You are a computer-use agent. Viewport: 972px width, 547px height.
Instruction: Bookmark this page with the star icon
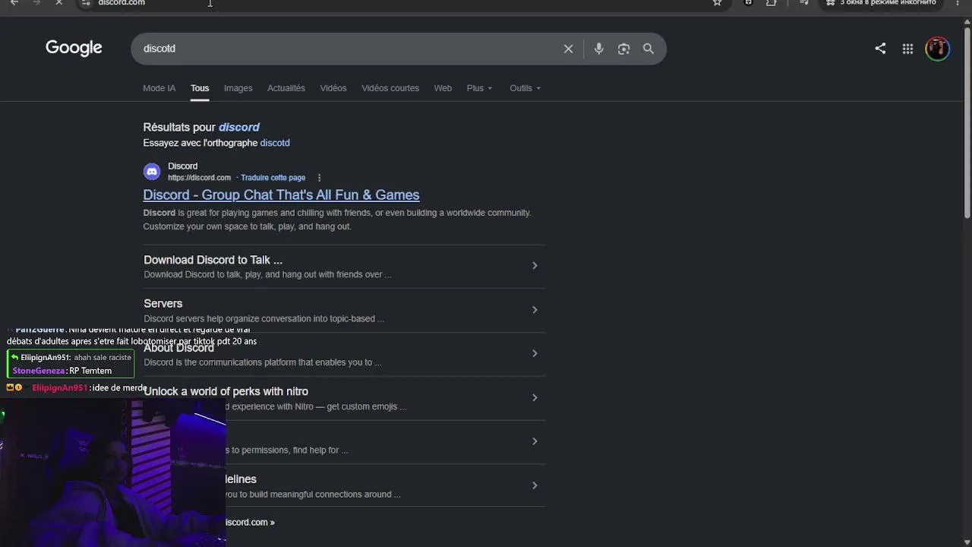coord(717,3)
